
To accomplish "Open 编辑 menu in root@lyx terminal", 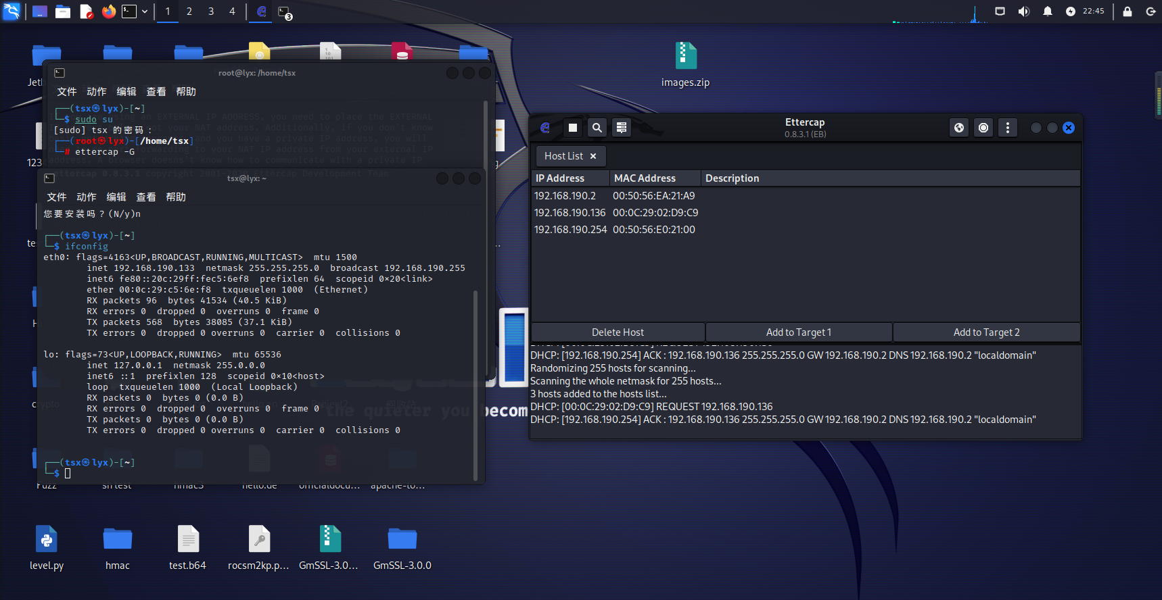I will coord(126,92).
